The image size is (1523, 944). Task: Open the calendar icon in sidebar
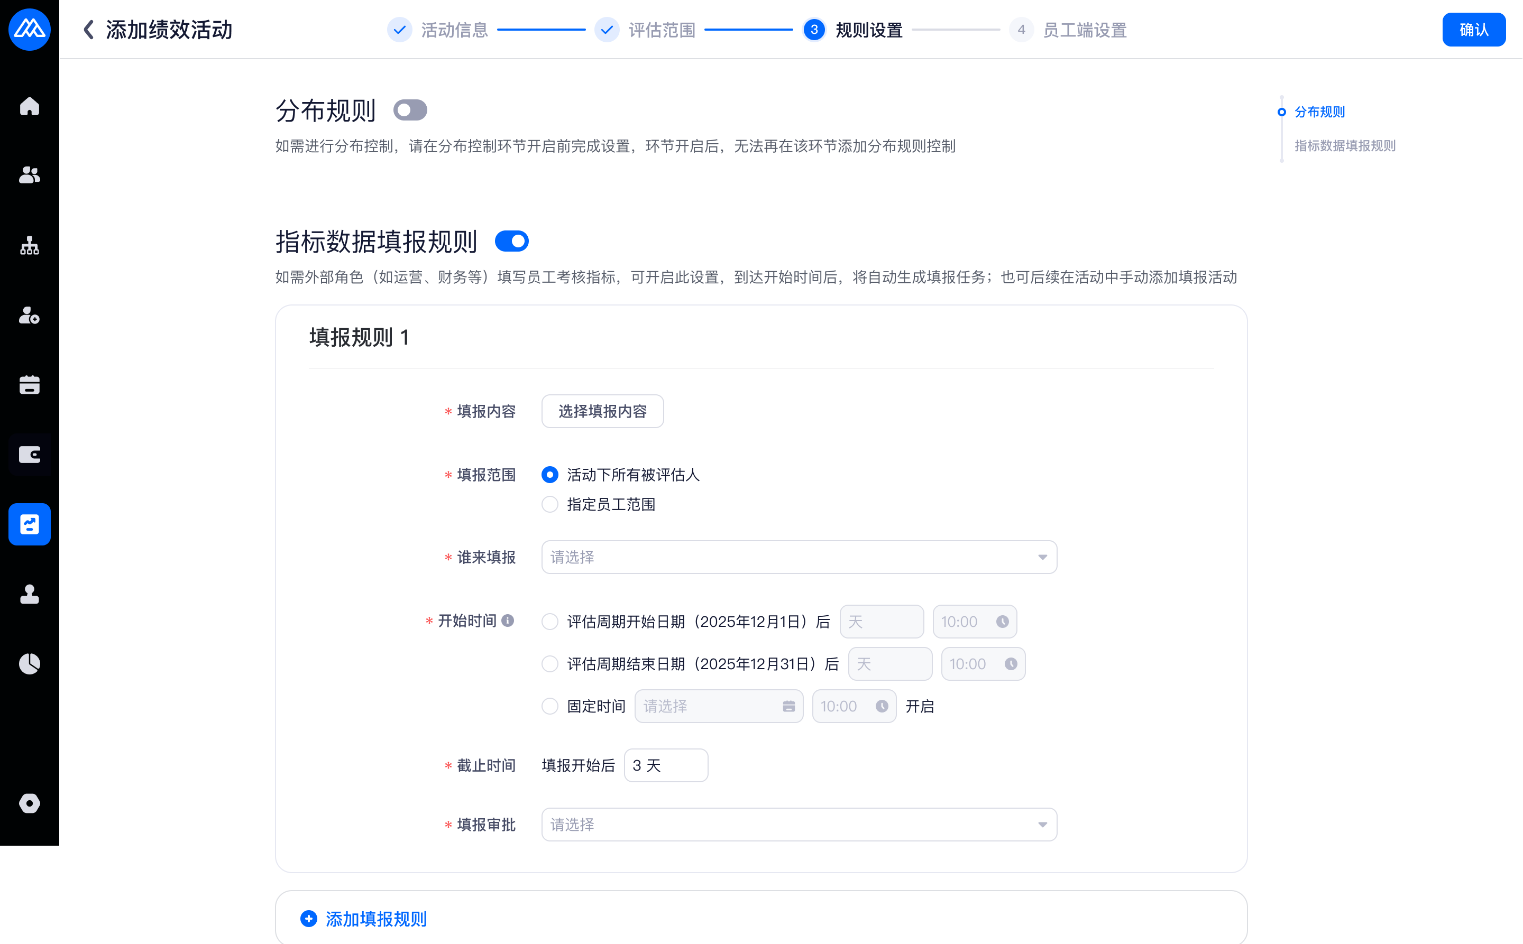pyautogui.click(x=30, y=385)
